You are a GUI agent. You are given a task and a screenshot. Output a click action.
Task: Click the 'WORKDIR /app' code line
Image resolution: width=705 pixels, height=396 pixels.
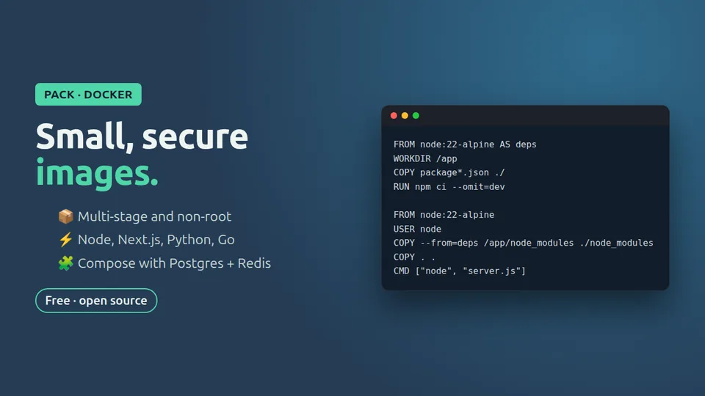(425, 158)
